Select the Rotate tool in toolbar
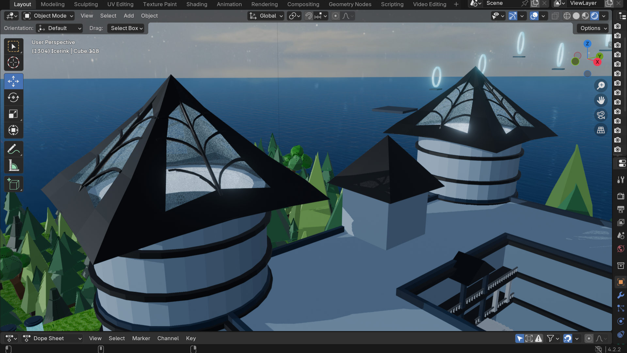Viewport: 627px width, 353px height. click(x=13, y=98)
